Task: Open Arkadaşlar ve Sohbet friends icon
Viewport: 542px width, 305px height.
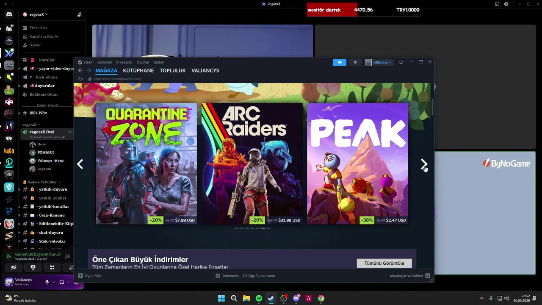Action: point(428,276)
